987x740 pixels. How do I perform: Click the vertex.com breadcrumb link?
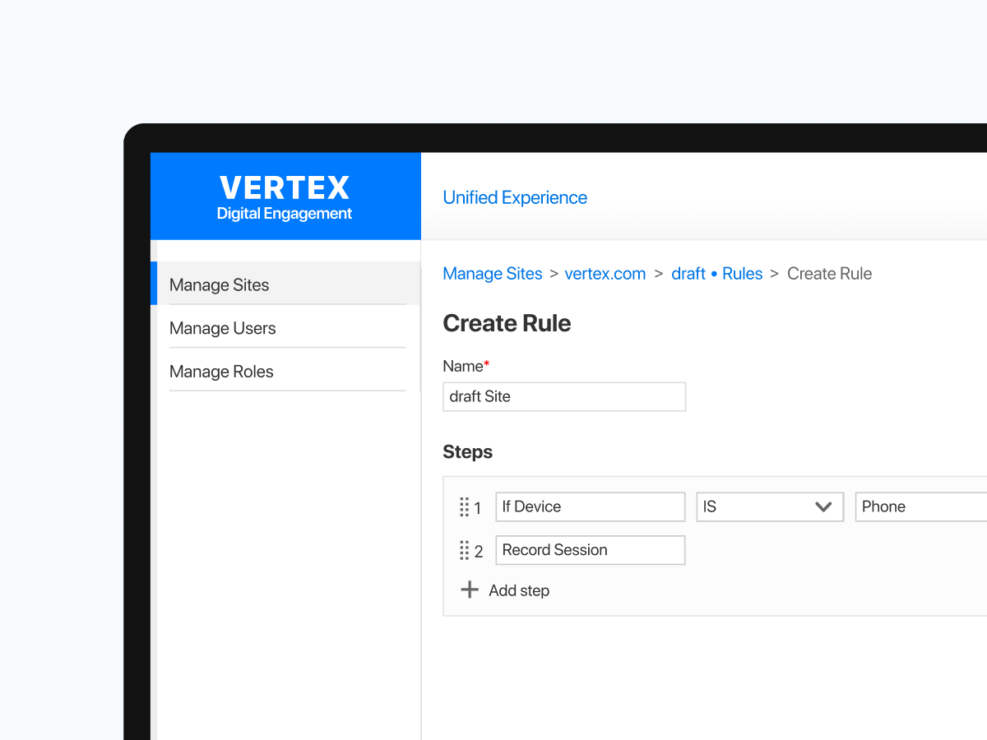point(605,274)
